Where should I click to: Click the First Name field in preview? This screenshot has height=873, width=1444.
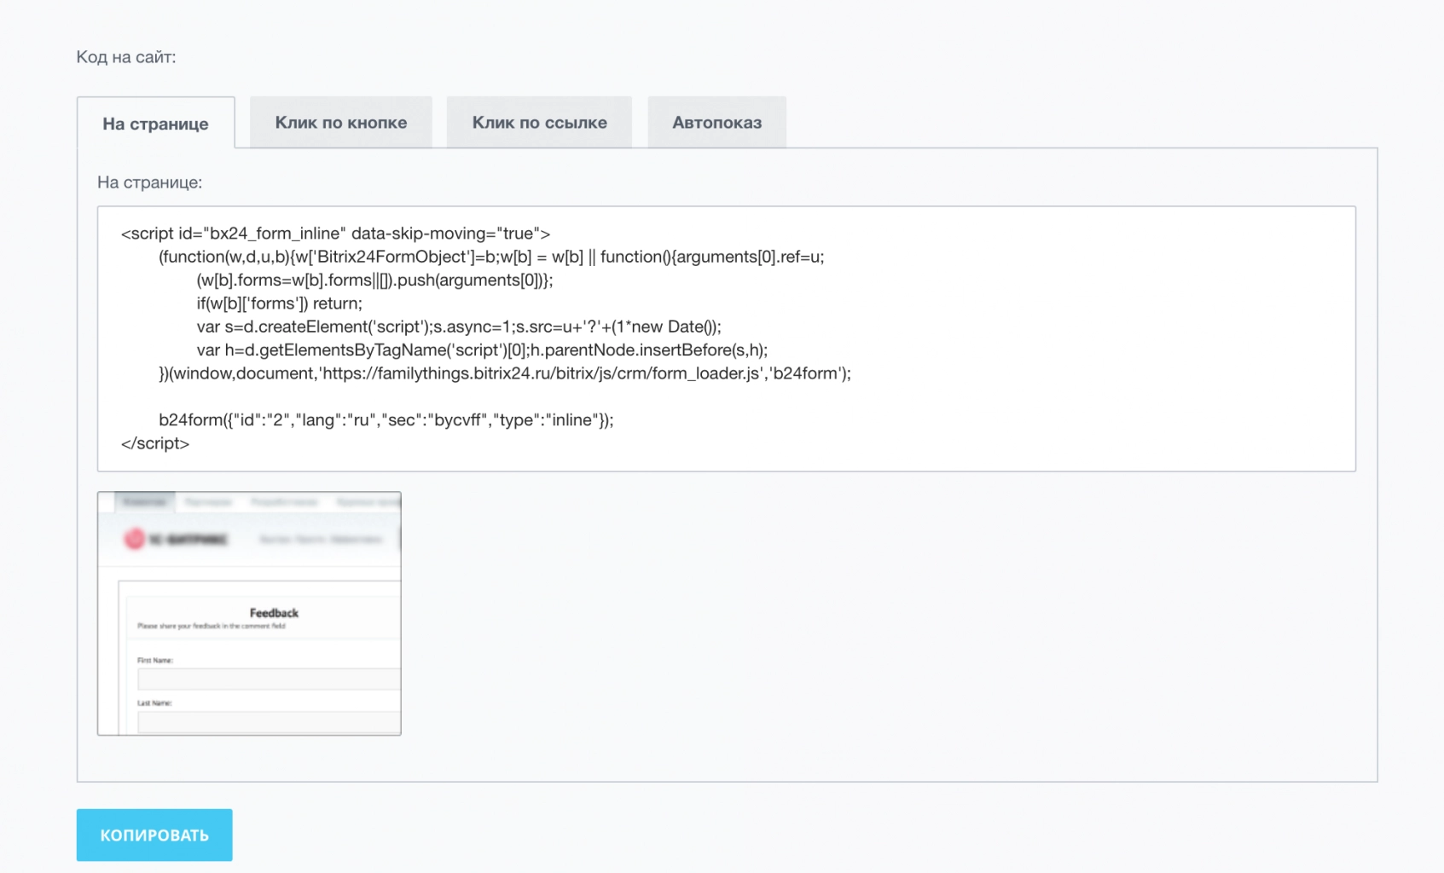coord(269,679)
